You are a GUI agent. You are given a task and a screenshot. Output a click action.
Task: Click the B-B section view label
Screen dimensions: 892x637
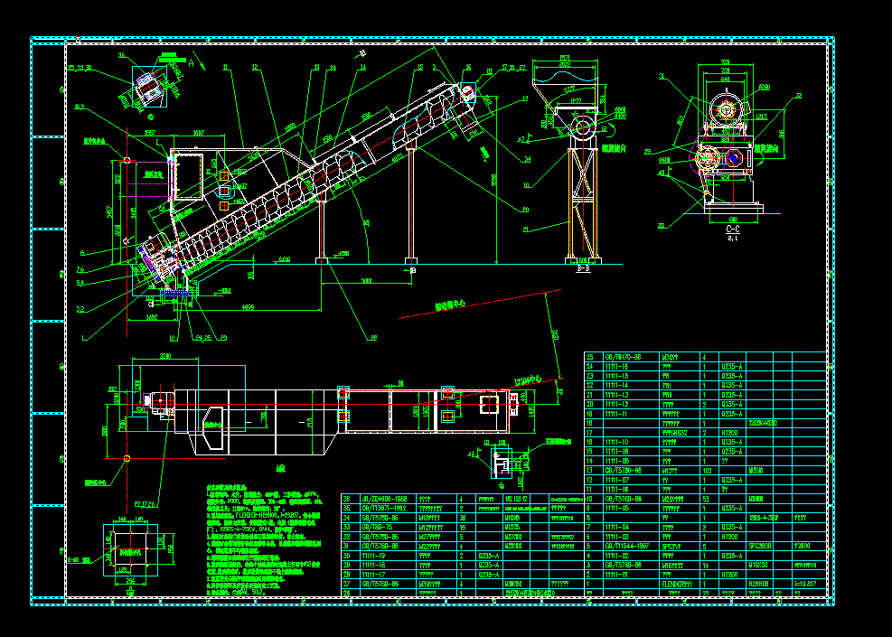pyautogui.click(x=583, y=268)
